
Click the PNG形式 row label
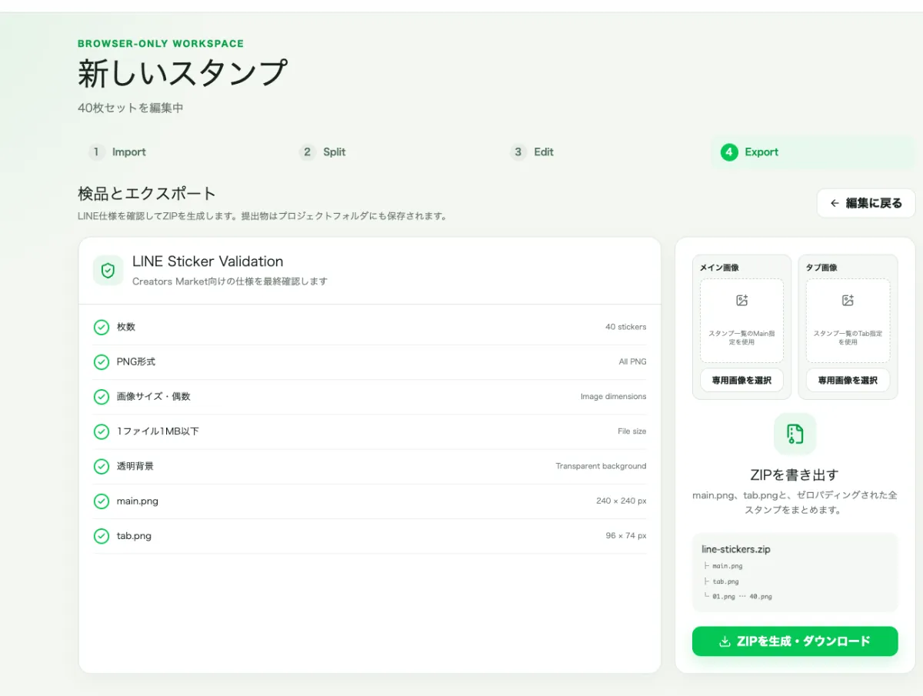coord(136,361)
